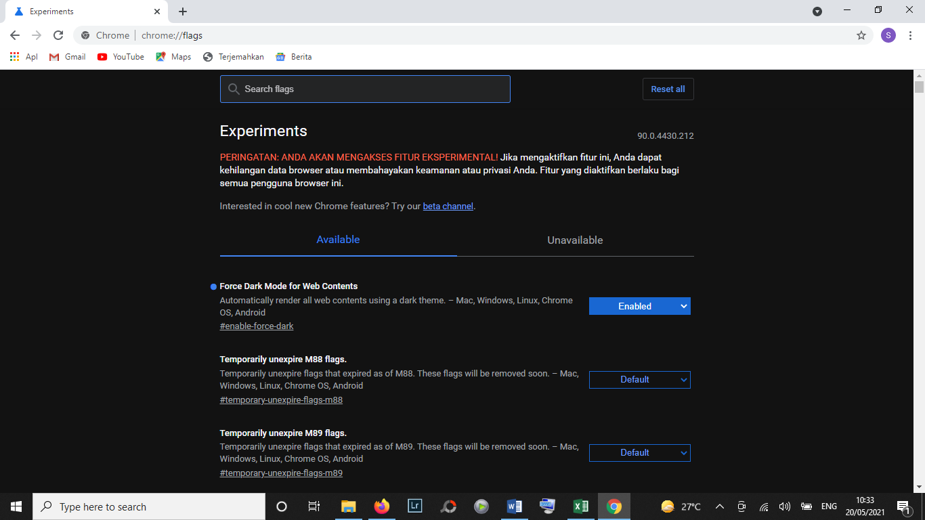This screenshot has height=520, width=925.
Task: Open the notification center icon
Action: [903, 506]
